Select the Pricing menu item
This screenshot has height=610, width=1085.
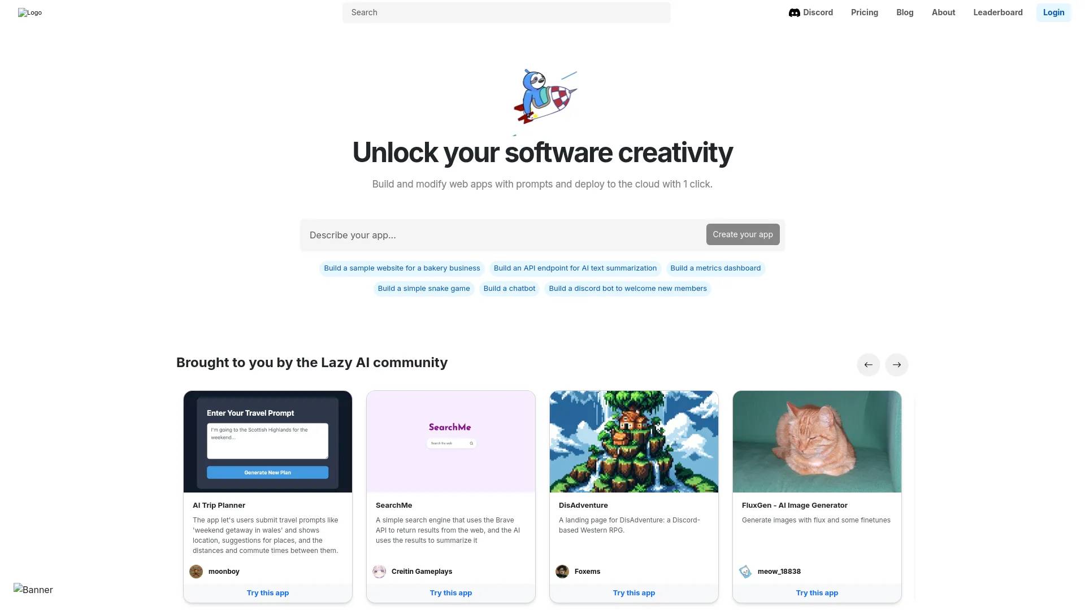(x=865, y=12)
